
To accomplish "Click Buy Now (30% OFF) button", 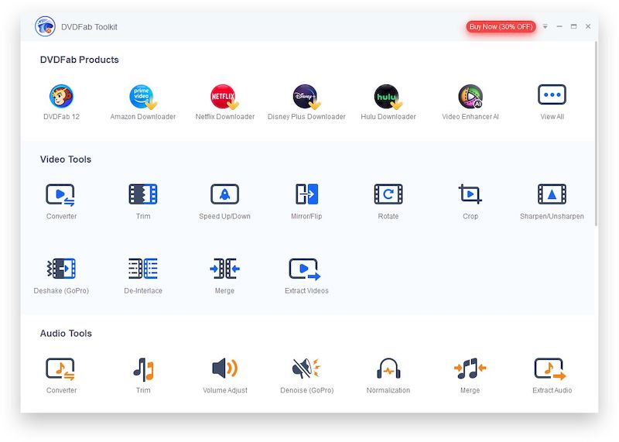I will click(x=501, y=27).
